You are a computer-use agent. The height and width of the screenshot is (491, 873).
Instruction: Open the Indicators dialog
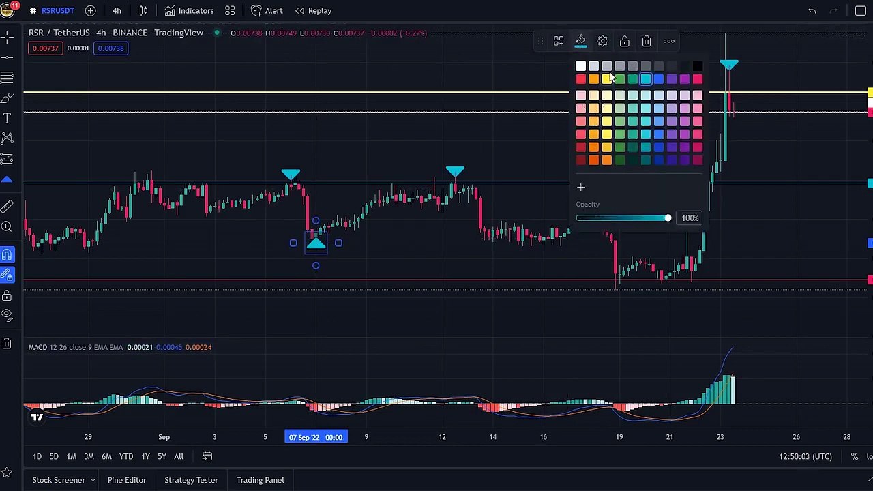tap(189, 10)
